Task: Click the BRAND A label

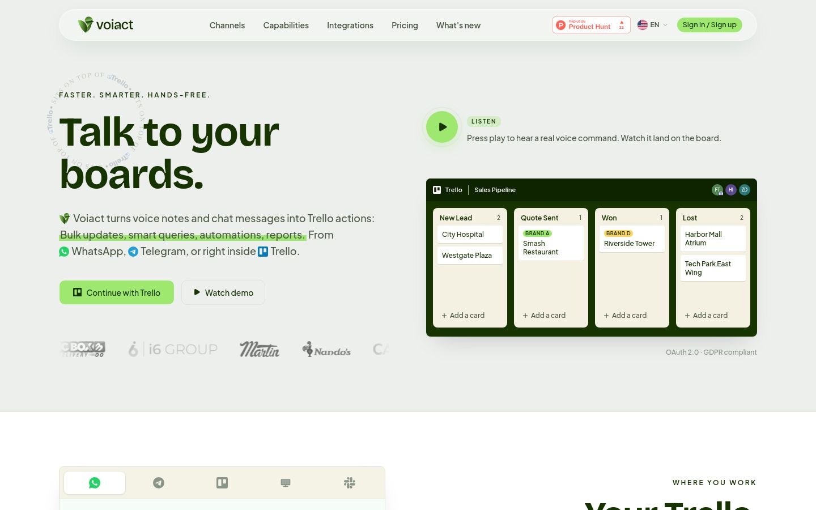Action: coord(537,233)
